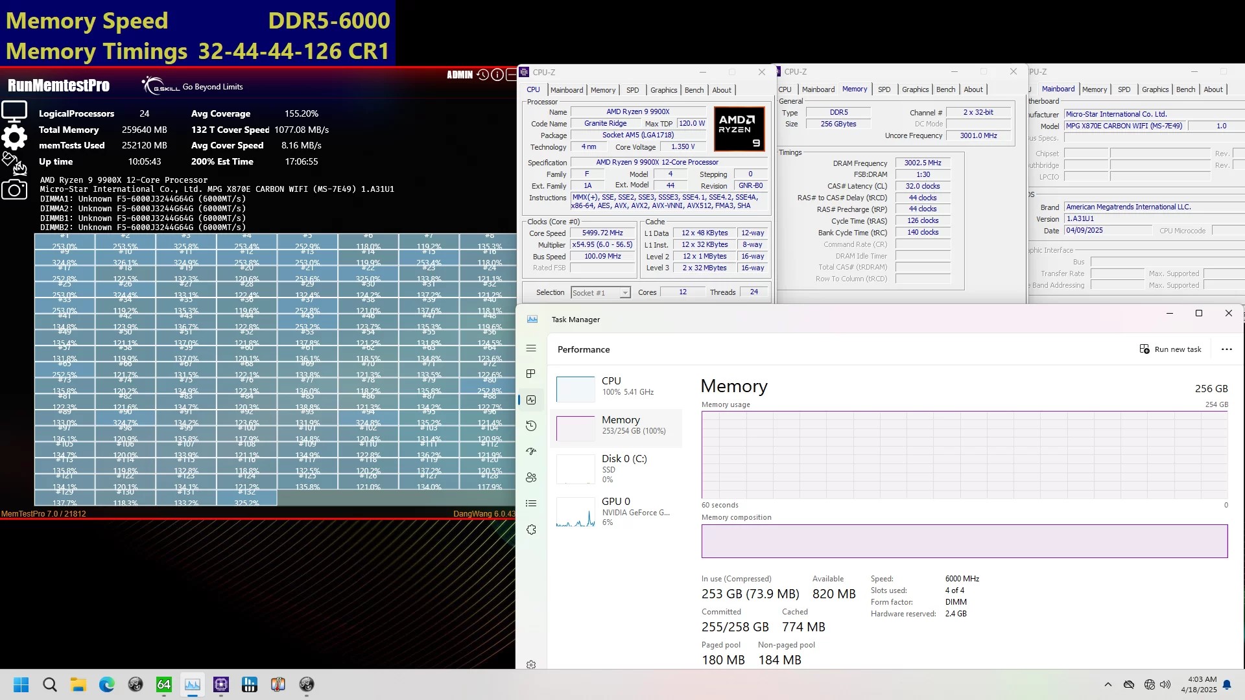Click the Run new task button

tap(1171, 349)
